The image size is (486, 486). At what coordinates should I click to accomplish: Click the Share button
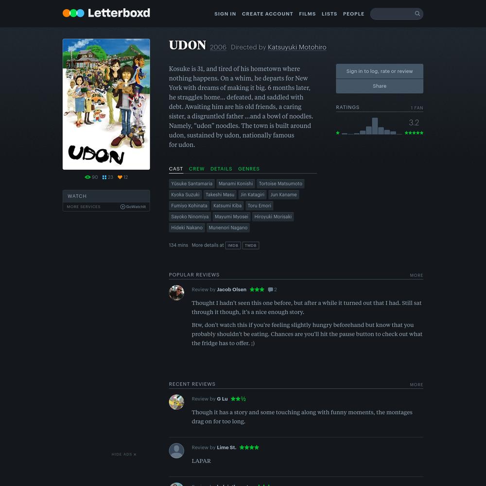tap(380, 86)
